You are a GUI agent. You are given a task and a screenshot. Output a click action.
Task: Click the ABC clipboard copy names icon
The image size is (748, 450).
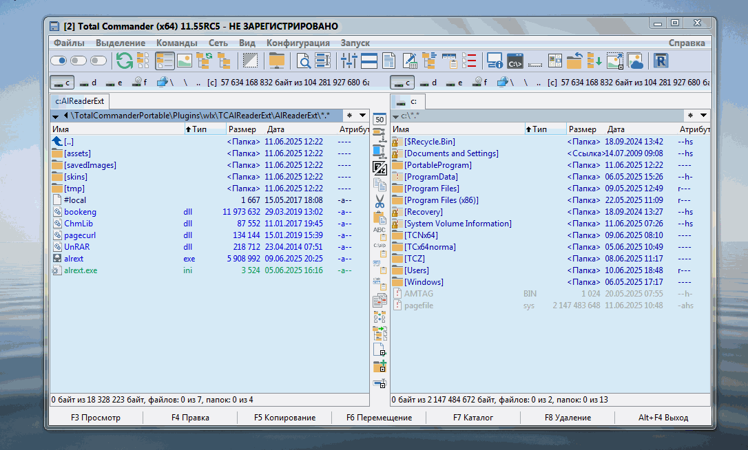click(380, 233)
